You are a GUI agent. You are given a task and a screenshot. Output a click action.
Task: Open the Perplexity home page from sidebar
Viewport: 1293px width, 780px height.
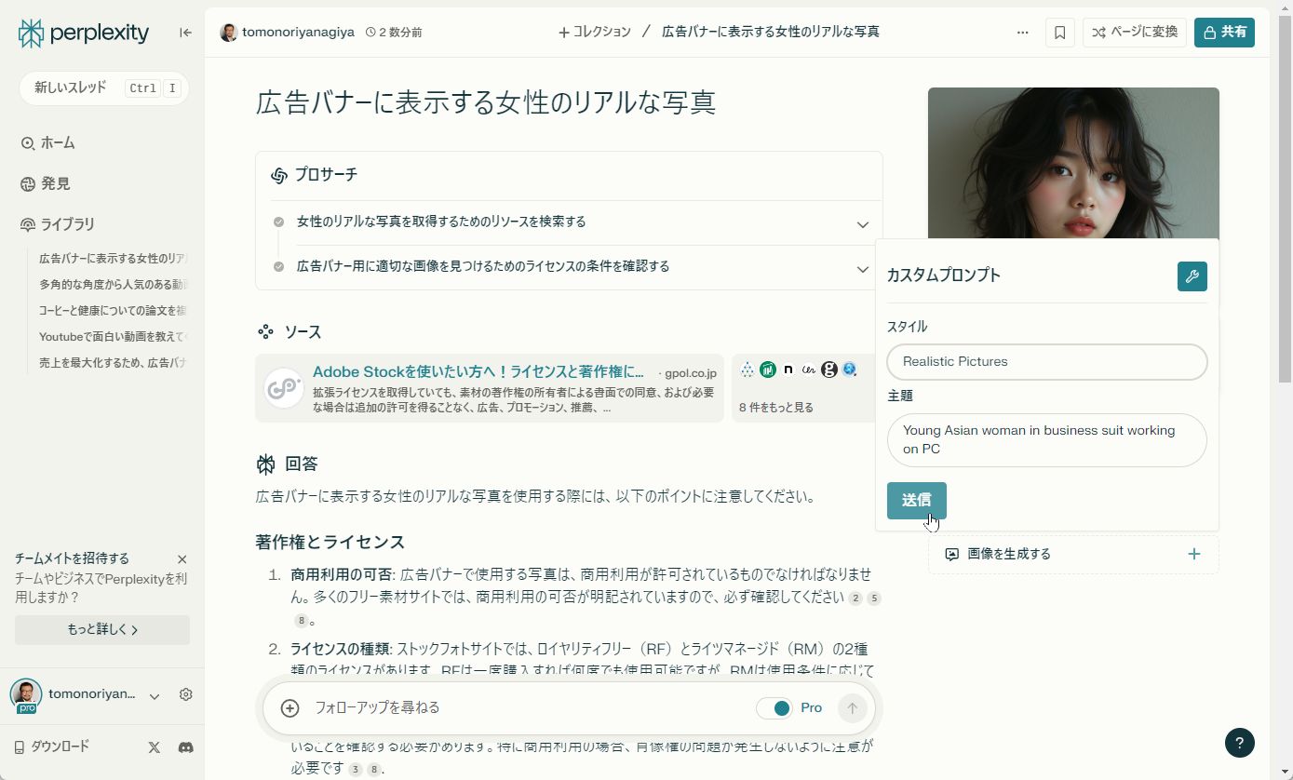pos(57,142)
